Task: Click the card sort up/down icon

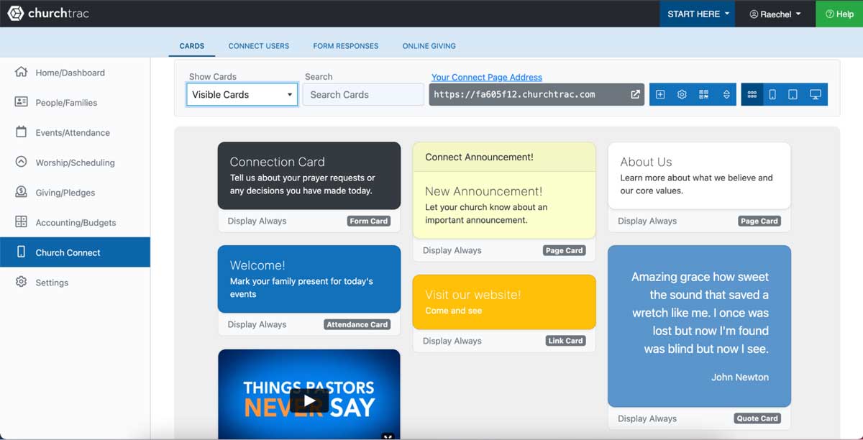Action: (x=726, y=94)
